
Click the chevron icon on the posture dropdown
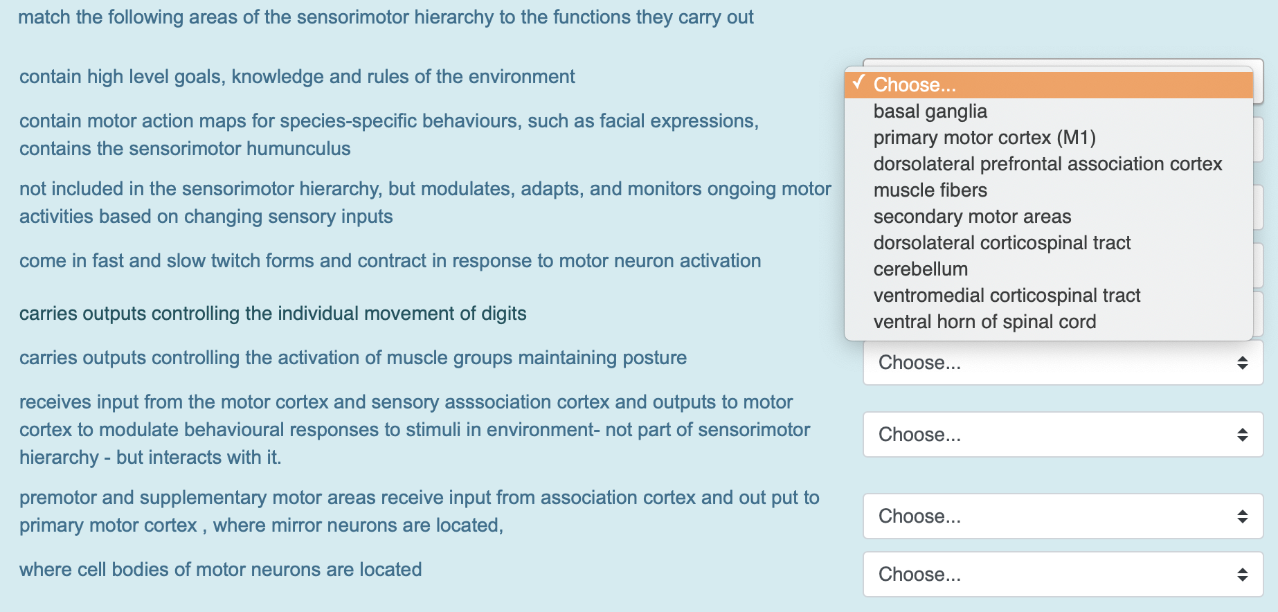click(1243, 362)
